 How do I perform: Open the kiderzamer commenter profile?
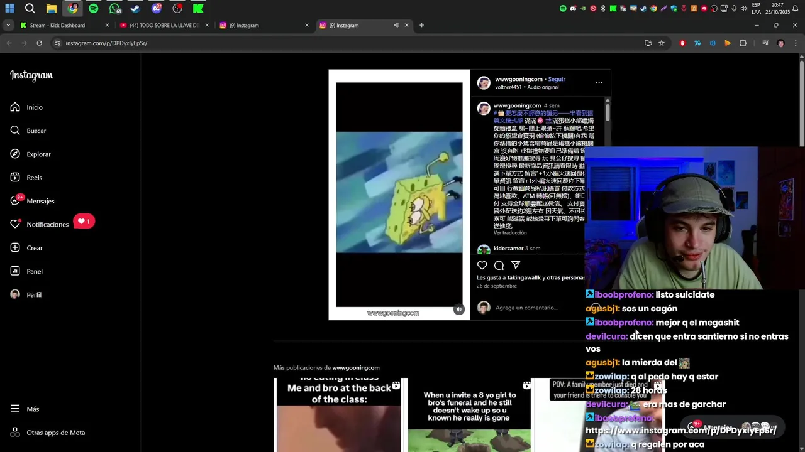(x=508, y=249)
